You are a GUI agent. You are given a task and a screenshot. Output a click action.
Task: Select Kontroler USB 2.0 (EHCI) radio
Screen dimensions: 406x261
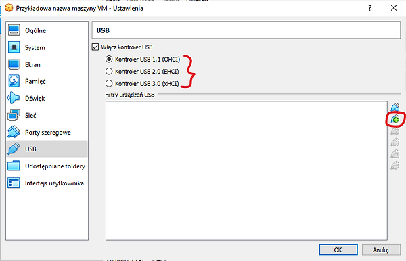pos(109,72)
